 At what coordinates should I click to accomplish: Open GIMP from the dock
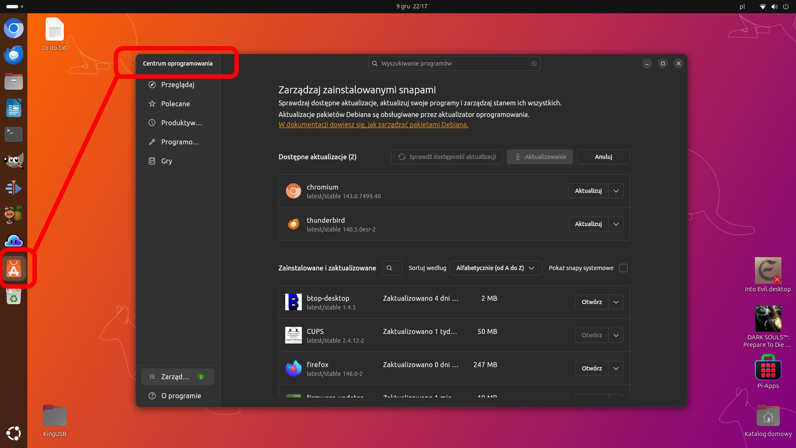click(x=14, y=160)
